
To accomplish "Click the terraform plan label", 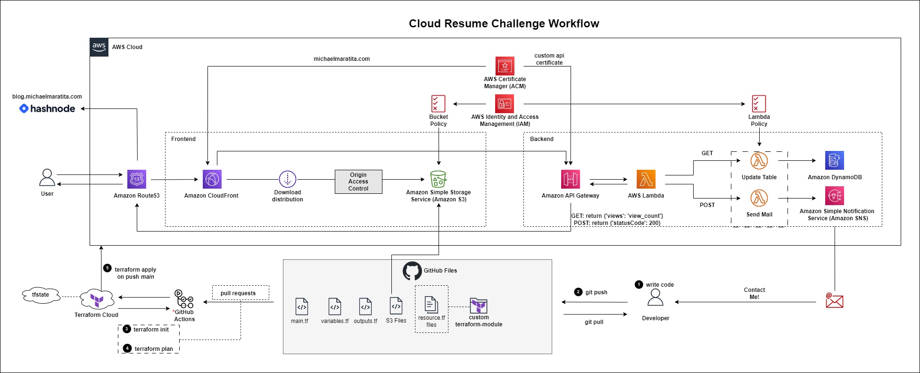I will 154,349.
